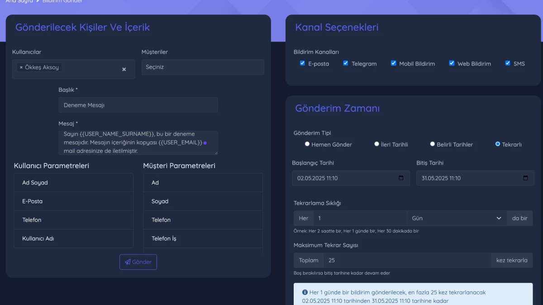Insert the E-Posta user parameter
The height and width of the screenshot is (305, 543).
coord(74,201)
